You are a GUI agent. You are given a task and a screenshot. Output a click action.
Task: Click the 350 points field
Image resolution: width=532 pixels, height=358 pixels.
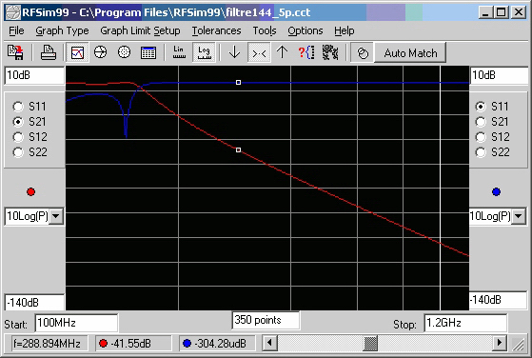coord(266,320)
